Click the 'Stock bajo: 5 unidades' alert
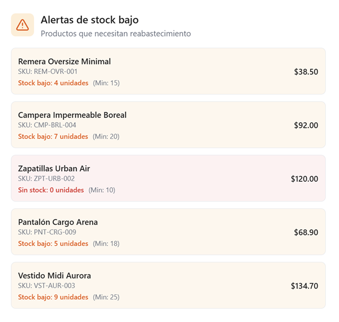The height and width of the screenshot is (322, 339). 53,244
